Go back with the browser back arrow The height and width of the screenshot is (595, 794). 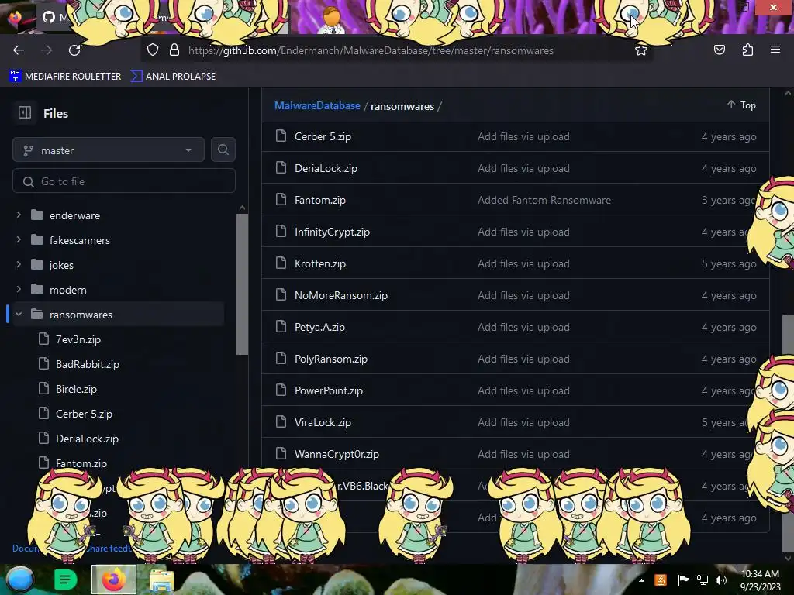[x=19, y=50]
